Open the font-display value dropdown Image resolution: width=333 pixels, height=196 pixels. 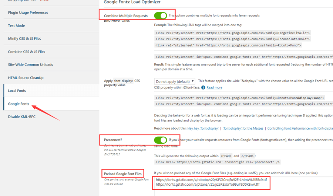coord(175,81)
